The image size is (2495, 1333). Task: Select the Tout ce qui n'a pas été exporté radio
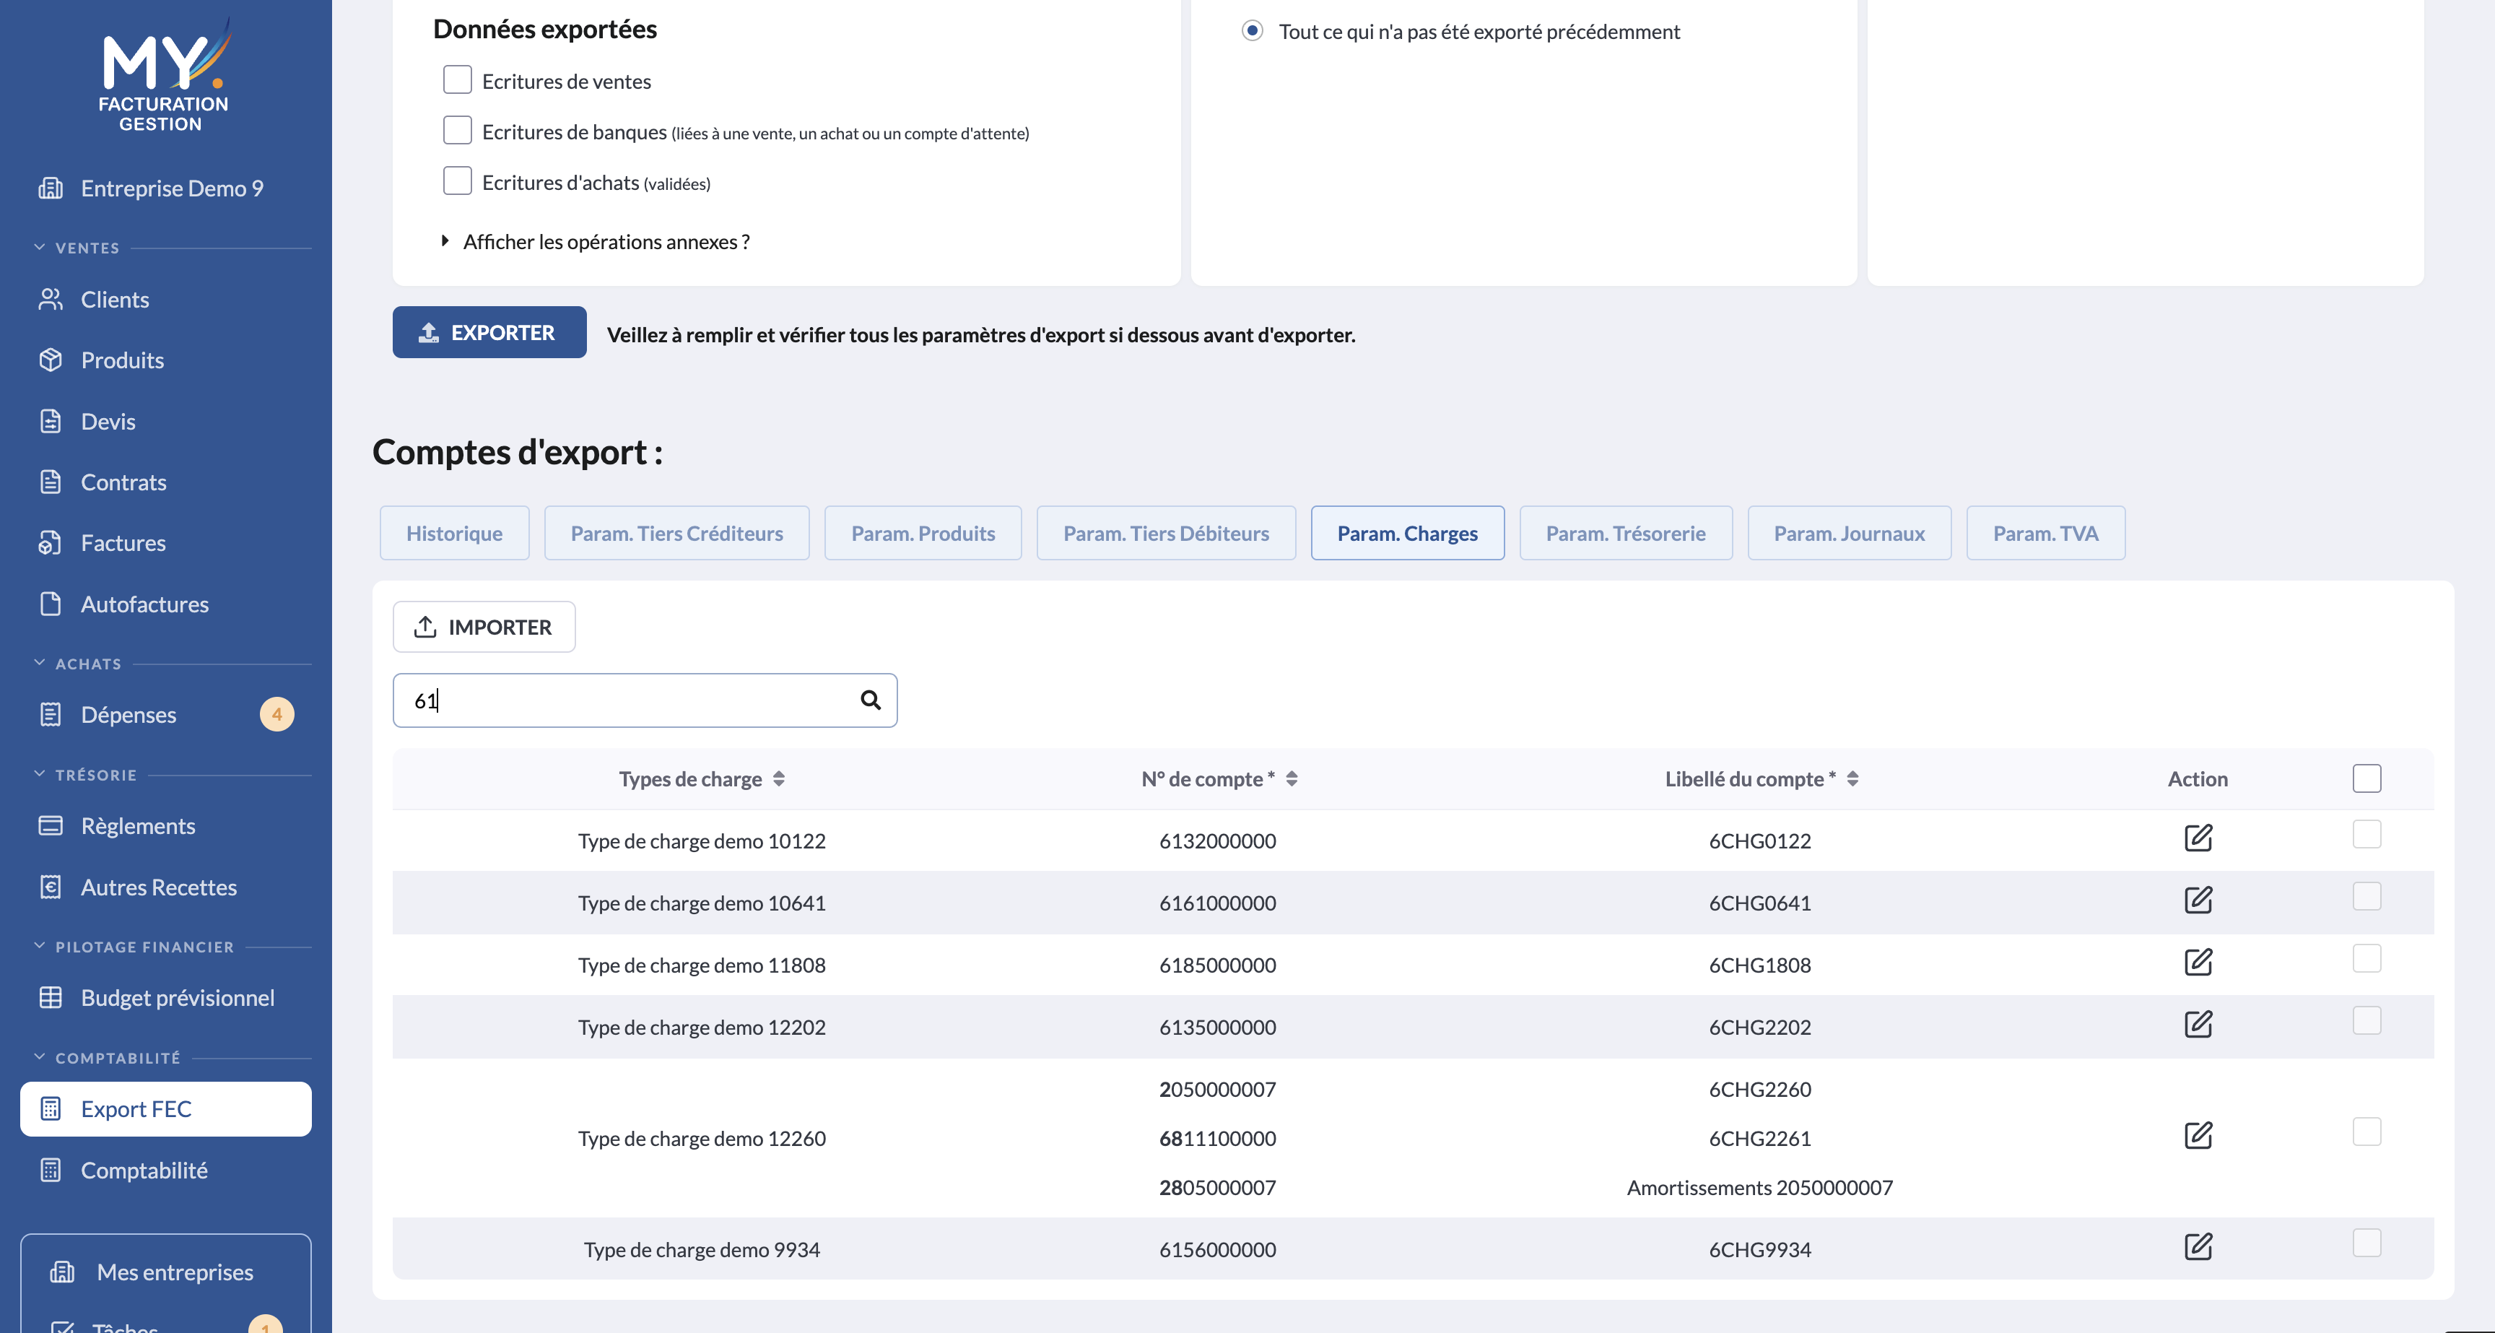pos(1253,30)
